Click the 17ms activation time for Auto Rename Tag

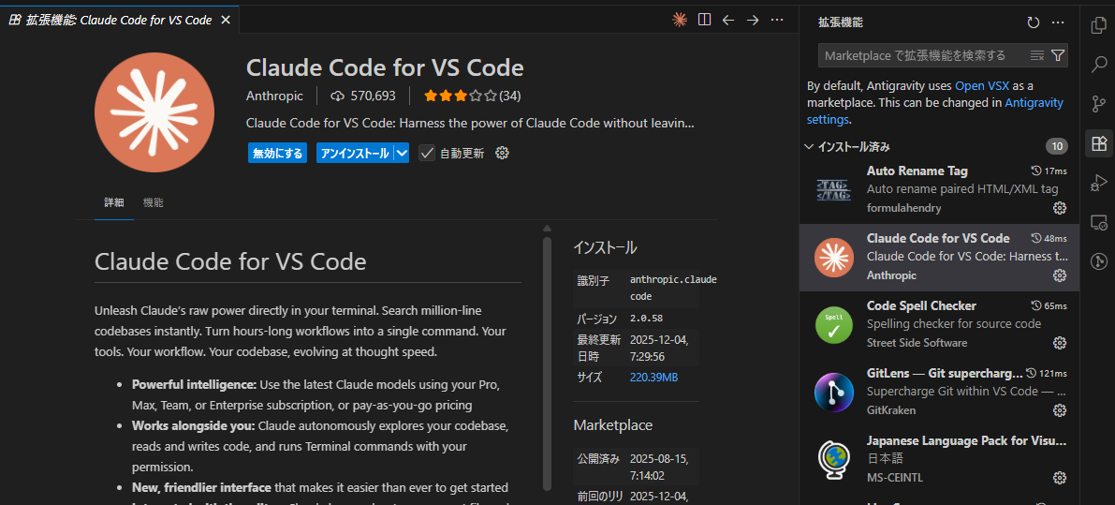[1049, 171]
